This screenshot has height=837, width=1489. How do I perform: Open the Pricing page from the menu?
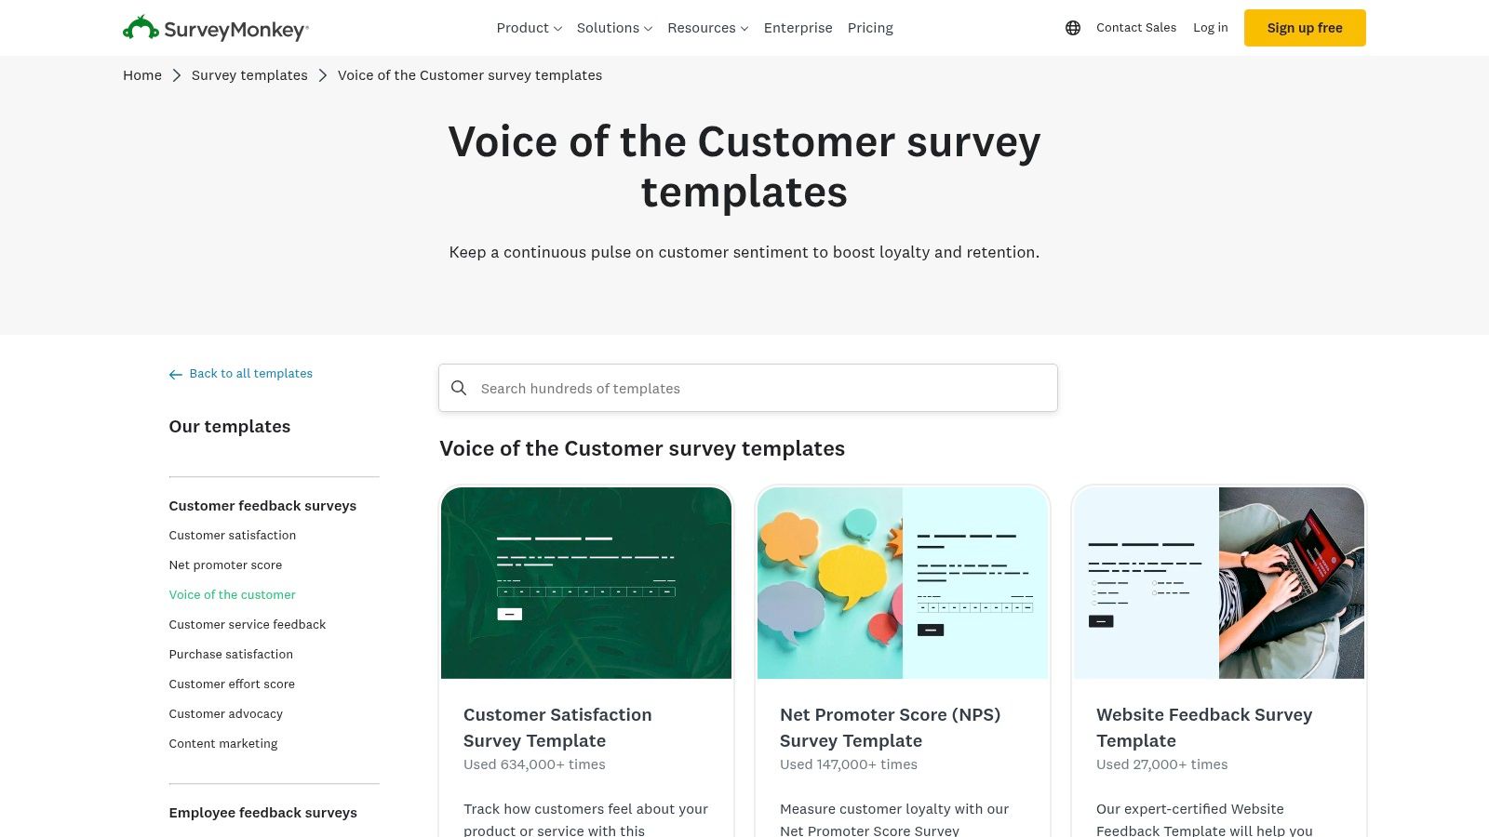[x=869, y=28]
